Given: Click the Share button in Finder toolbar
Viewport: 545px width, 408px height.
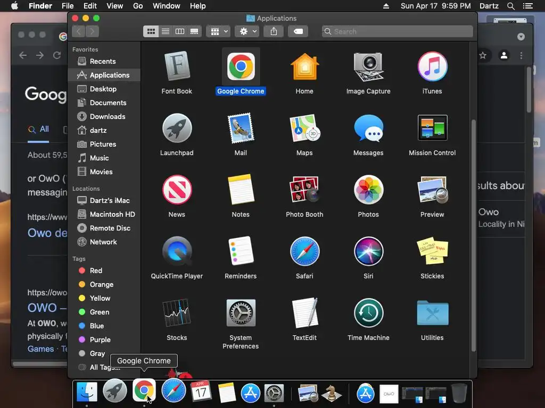Looking at the screenshot, I should click(x=274, y=31).
